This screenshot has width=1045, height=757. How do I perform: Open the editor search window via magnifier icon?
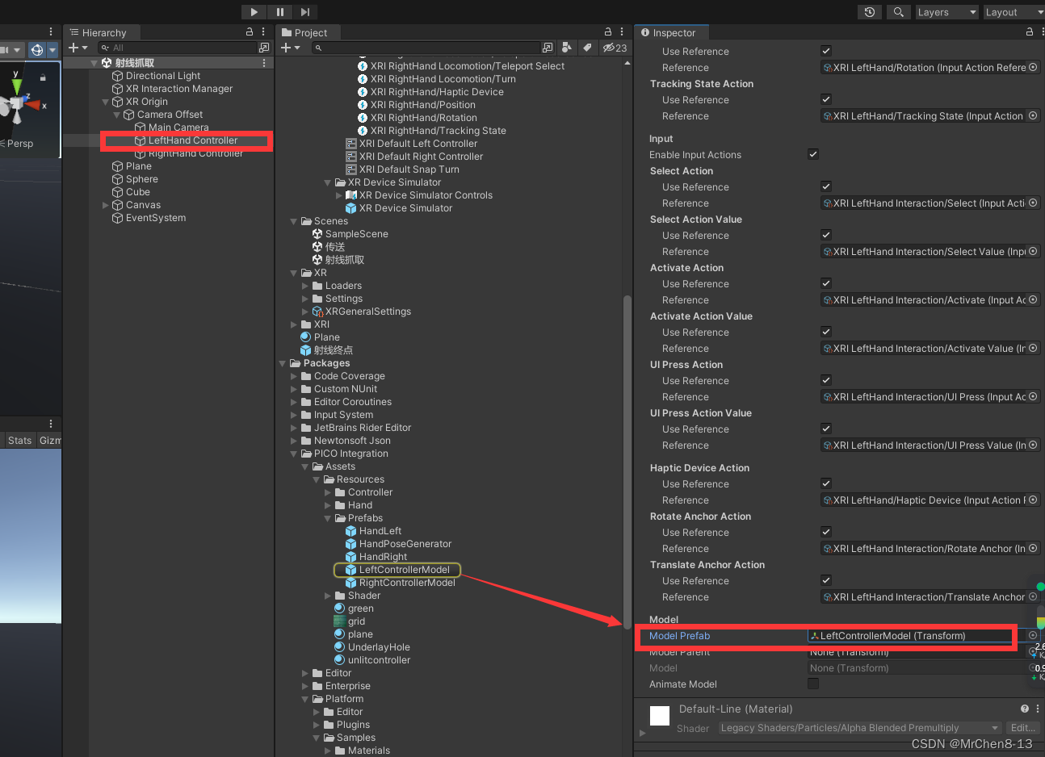(898, 11)
